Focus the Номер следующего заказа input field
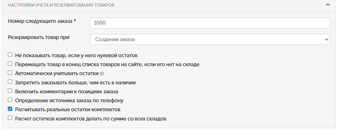 (x=210, y=23)
